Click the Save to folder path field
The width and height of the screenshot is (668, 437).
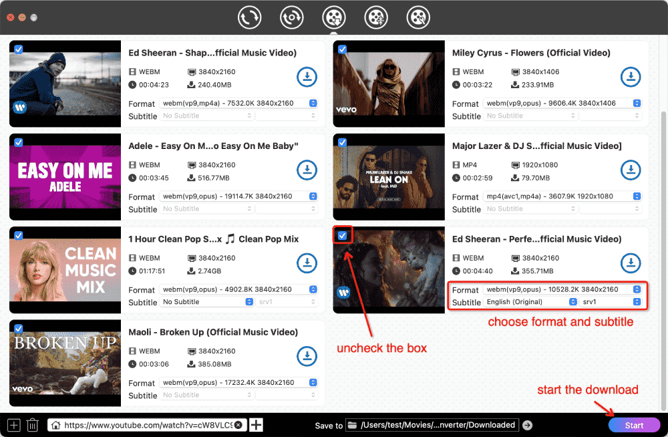pyautogui.click(x=438, y=425)
